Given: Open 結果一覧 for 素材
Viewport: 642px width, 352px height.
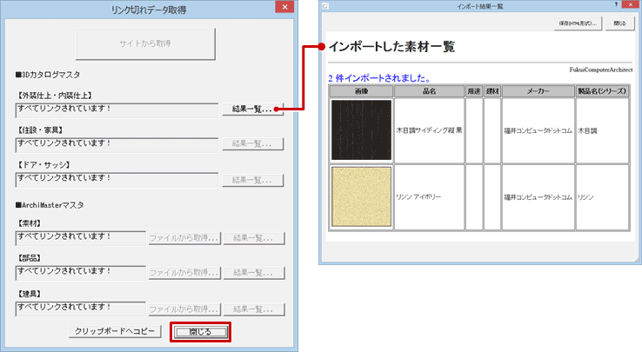Looking at the screenshot, I should (x=254, y=238).
